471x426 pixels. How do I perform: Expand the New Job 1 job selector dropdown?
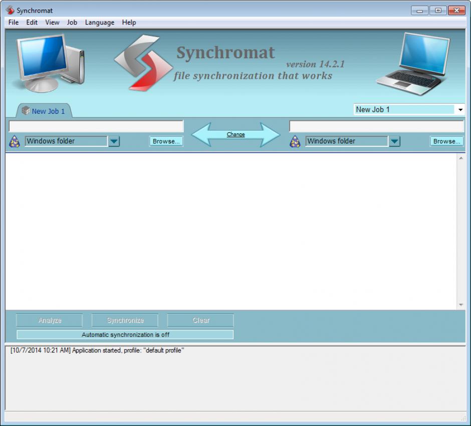[x=460, y=110]
